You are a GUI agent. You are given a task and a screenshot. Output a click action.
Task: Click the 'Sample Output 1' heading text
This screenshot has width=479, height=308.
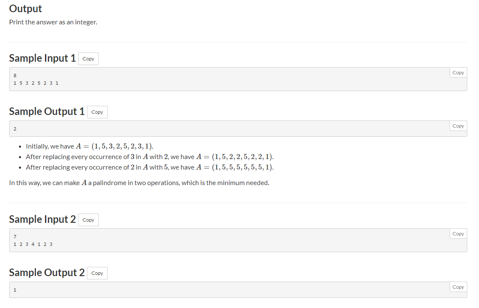[x=47, y=112]
